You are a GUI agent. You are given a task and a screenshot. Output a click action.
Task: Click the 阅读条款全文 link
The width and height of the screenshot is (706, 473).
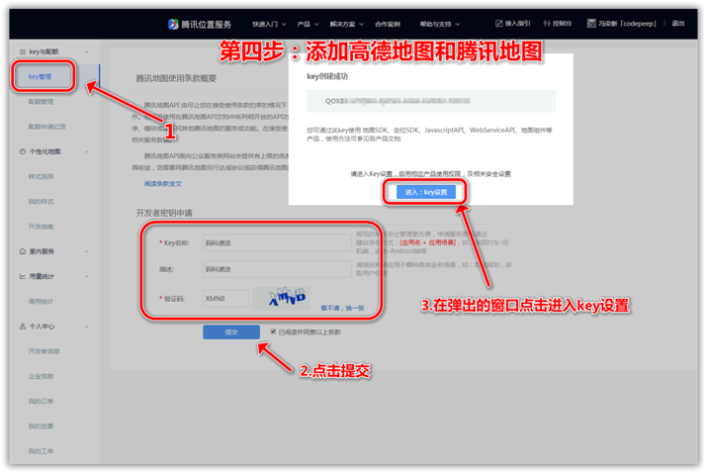click(163, 184)
